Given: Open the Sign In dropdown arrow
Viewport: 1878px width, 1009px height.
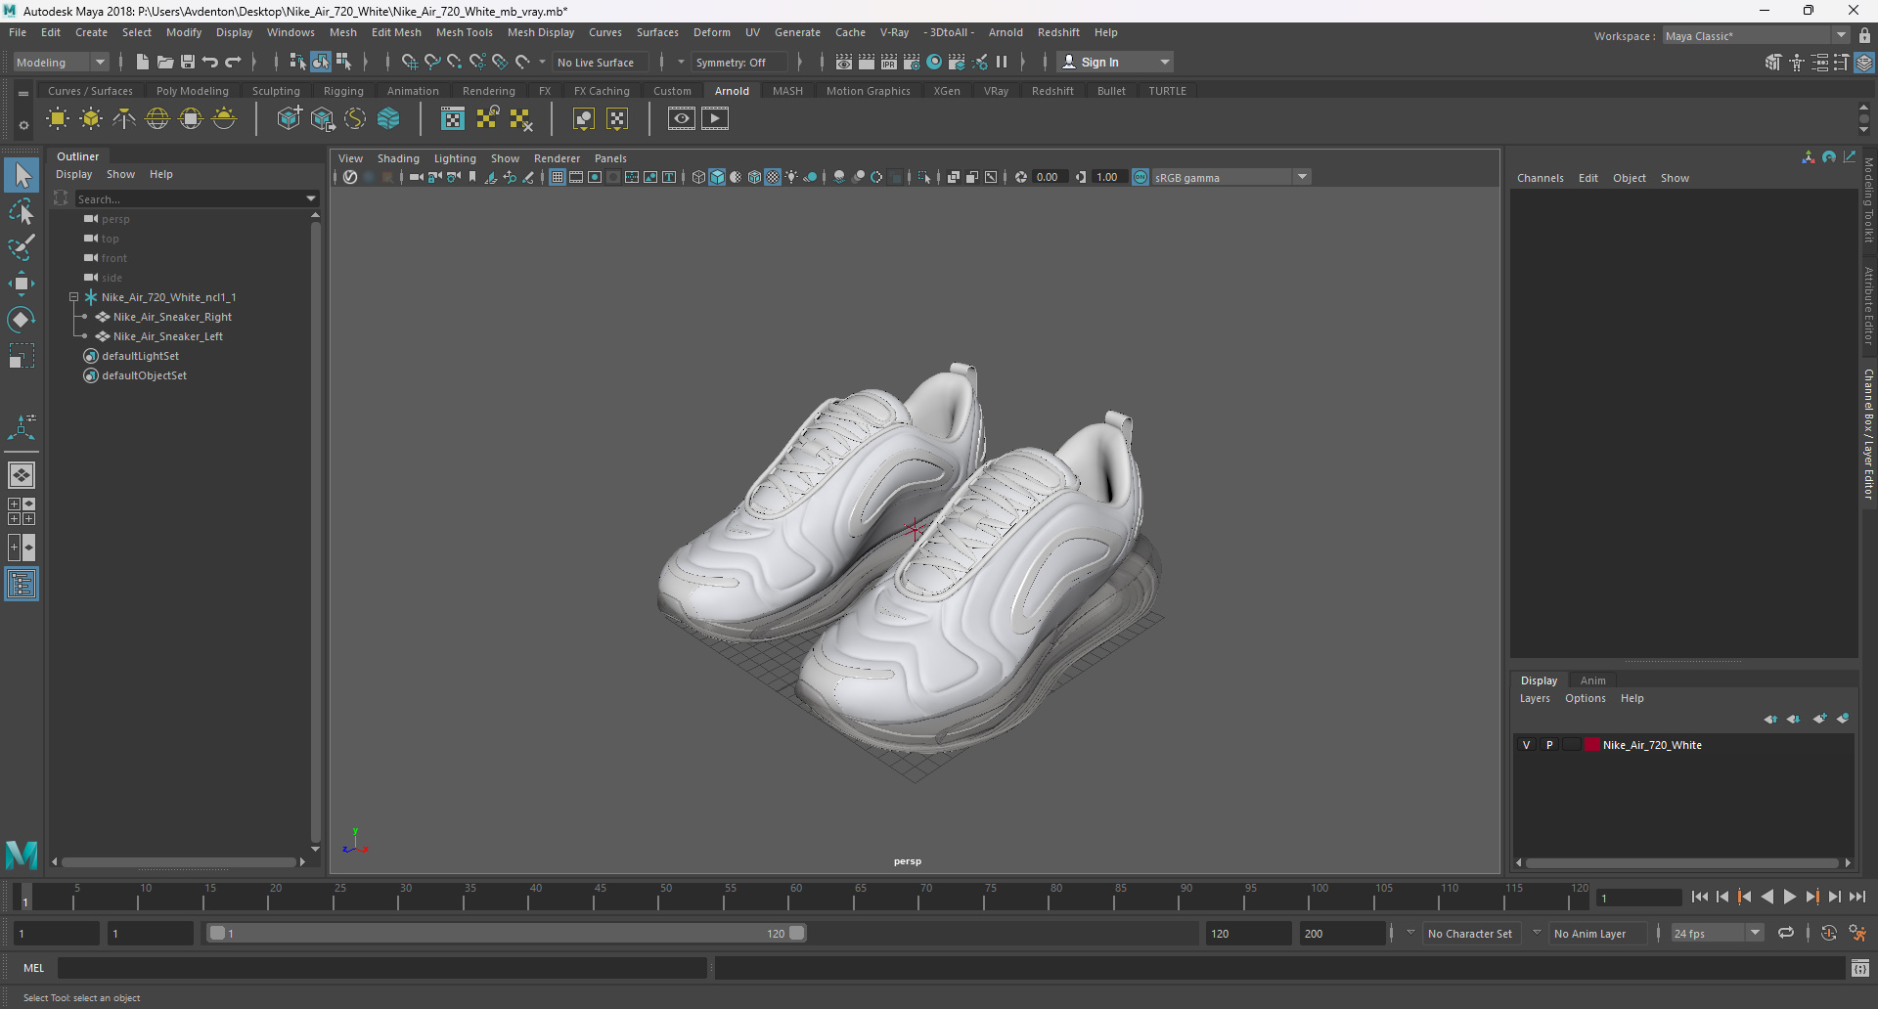Looking at the screenshot, I should pos(1165,62).
